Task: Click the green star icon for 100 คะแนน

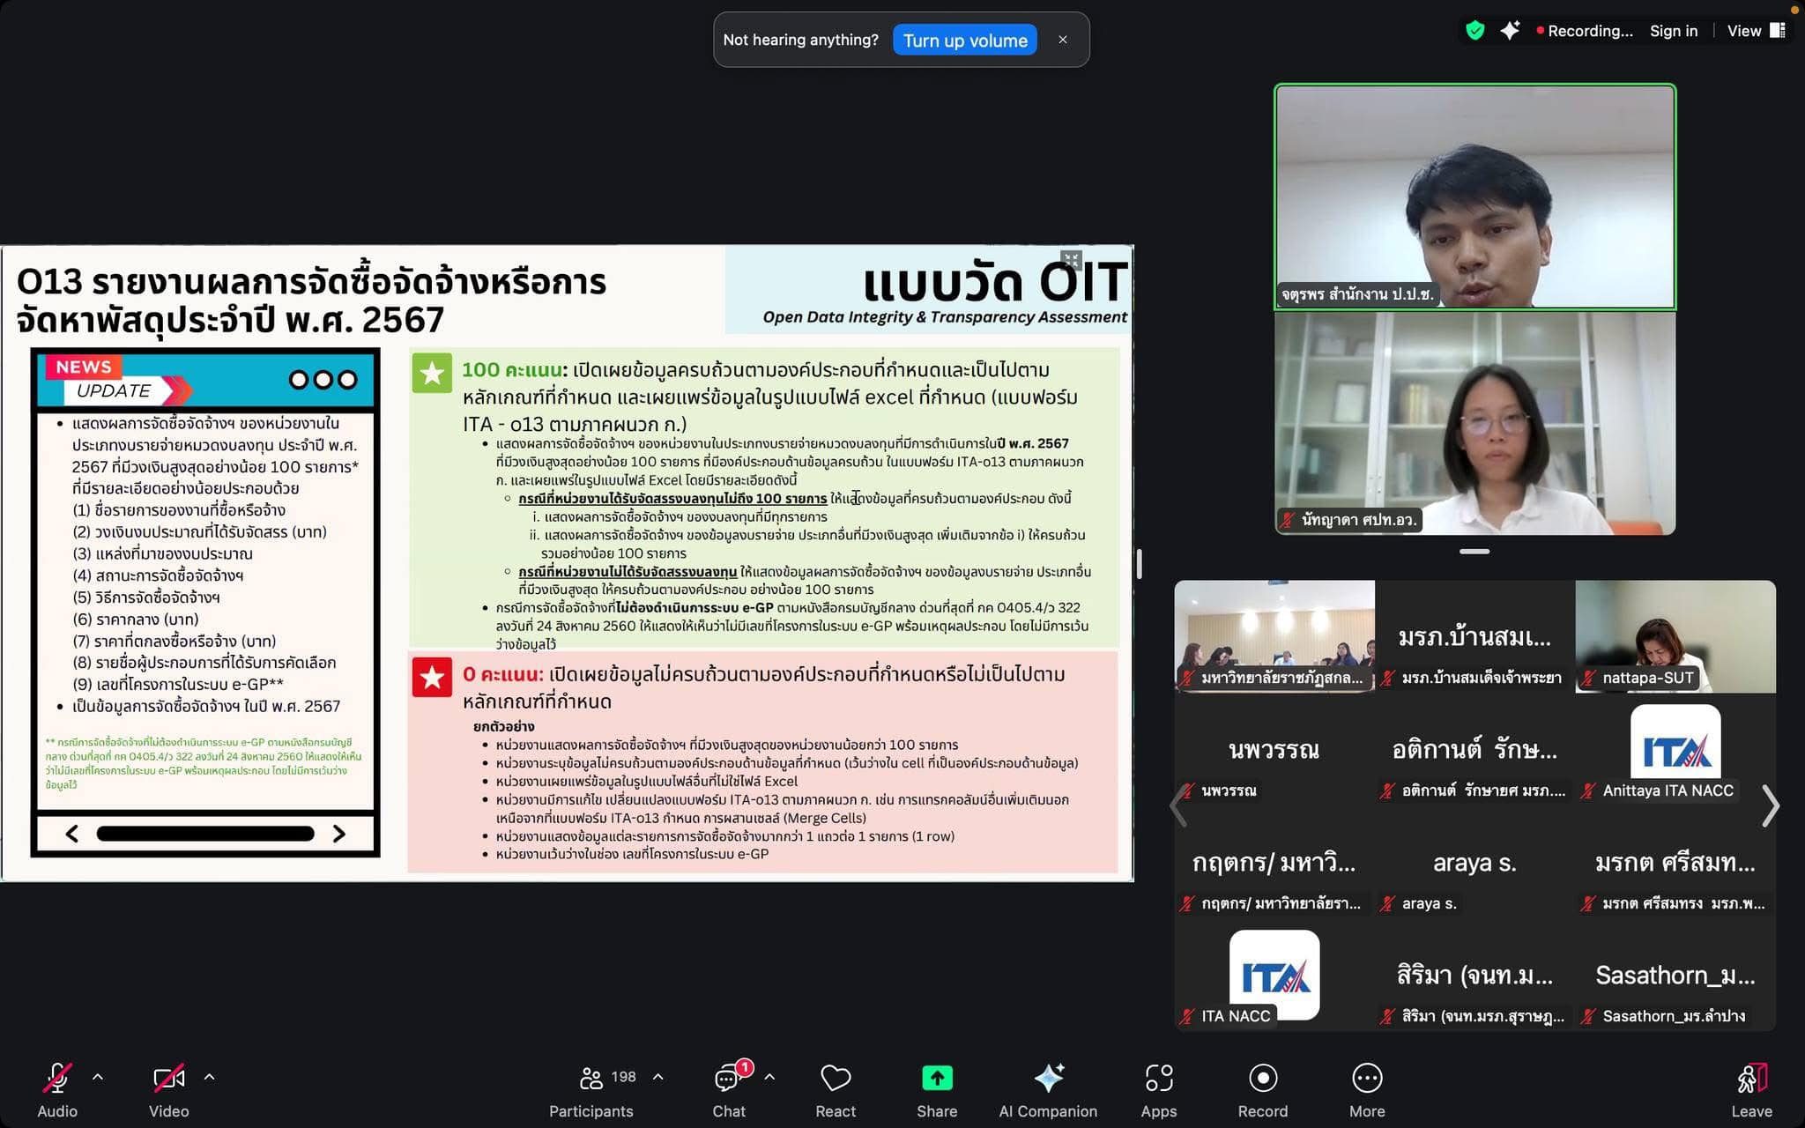Action: click(x=432, y=373)
